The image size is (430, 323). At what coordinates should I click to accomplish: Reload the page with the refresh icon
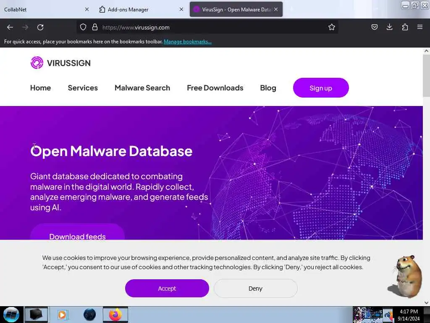40,27
